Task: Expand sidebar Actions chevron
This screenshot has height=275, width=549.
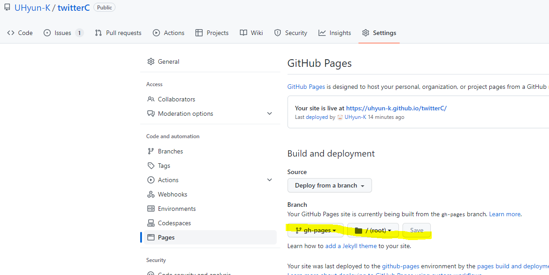Action: click(x=270, y=180)
